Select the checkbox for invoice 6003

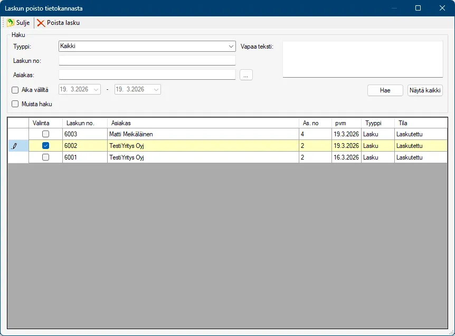pos(45,134)
